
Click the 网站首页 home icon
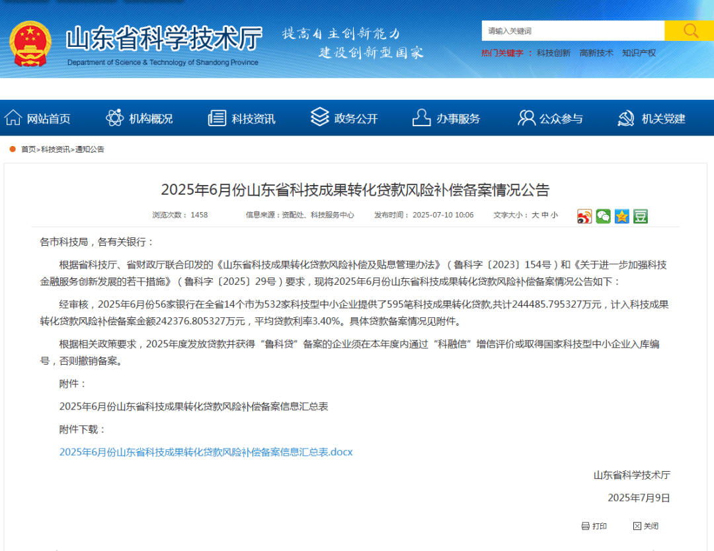pos(15,117)
